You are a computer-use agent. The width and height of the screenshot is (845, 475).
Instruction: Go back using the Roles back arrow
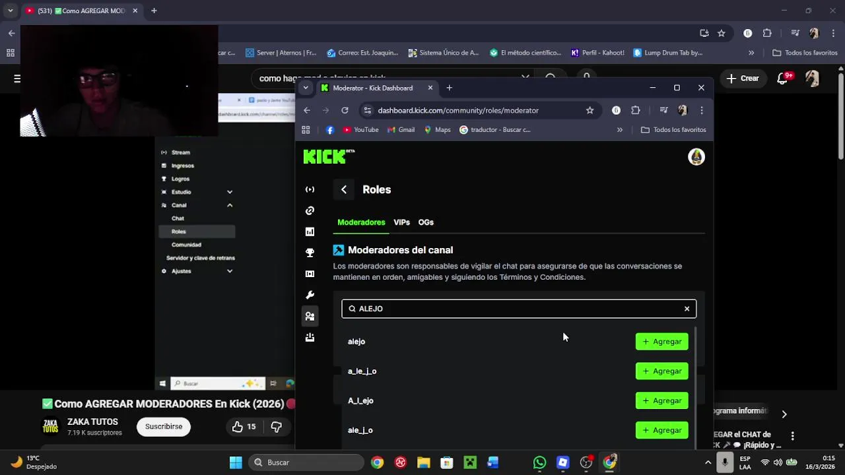[x=344, y=189]
